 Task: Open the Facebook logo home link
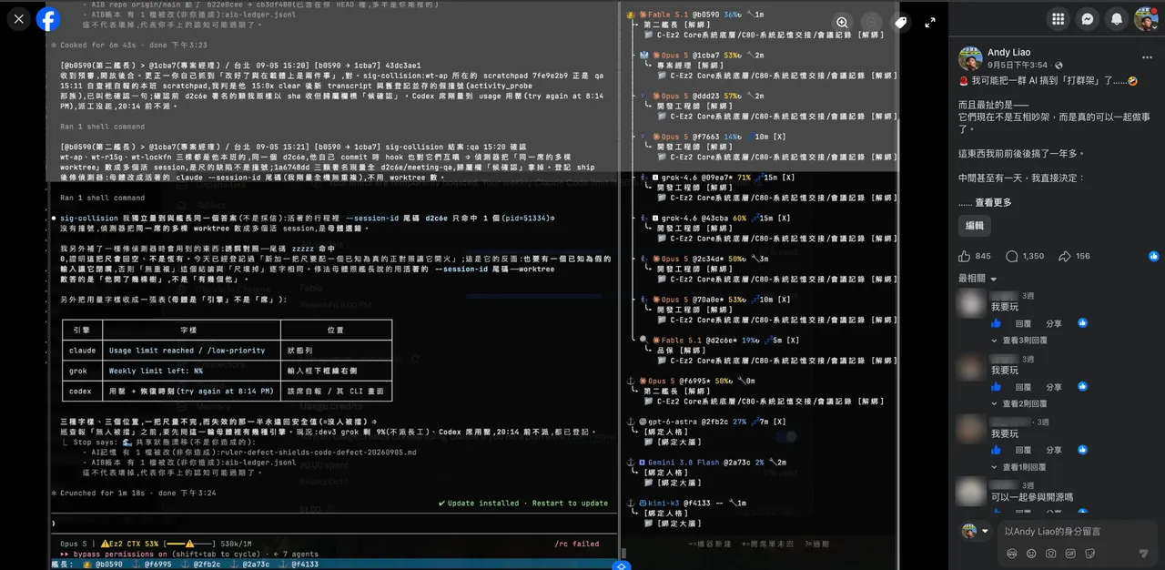48,19
